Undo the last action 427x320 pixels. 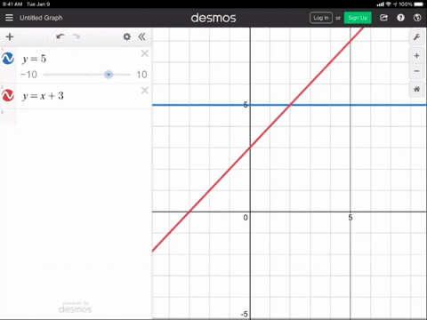pos(60,36)
